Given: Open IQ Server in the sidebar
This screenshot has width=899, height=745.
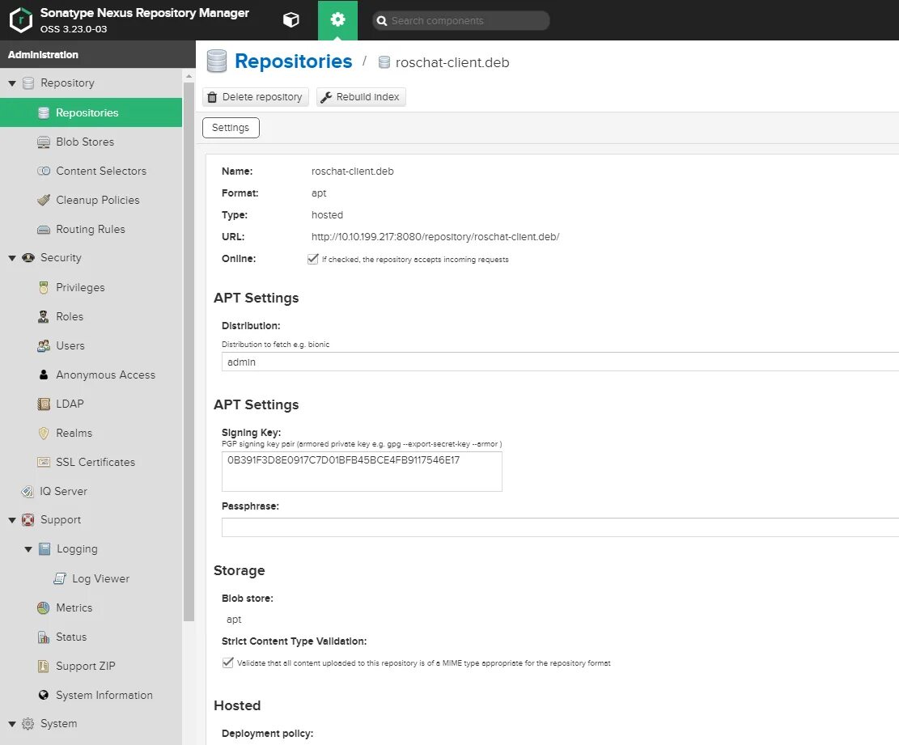Looking at the screenshot, I should (x=91, y=491).
